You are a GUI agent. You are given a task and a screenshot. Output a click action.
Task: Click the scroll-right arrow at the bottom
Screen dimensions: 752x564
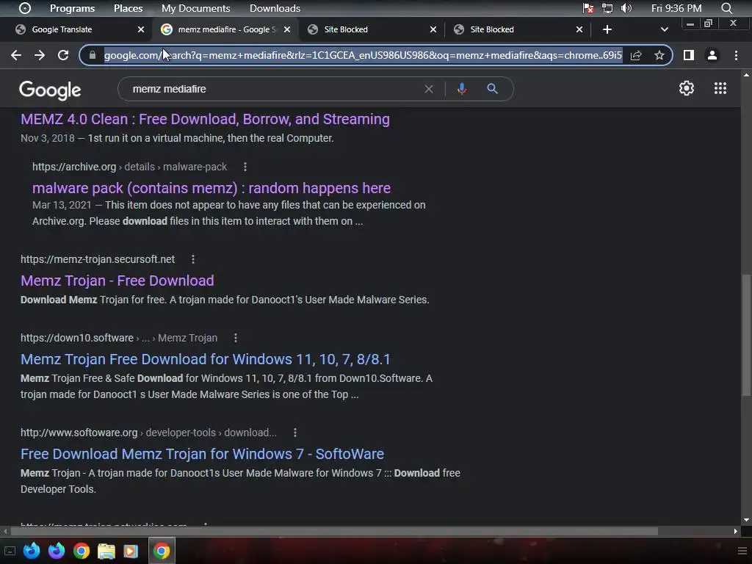tap(736, 531)
